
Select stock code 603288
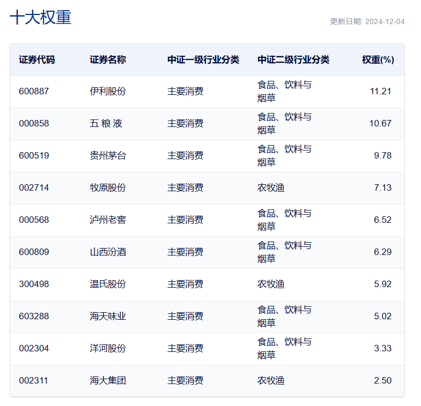click(34, 317)
